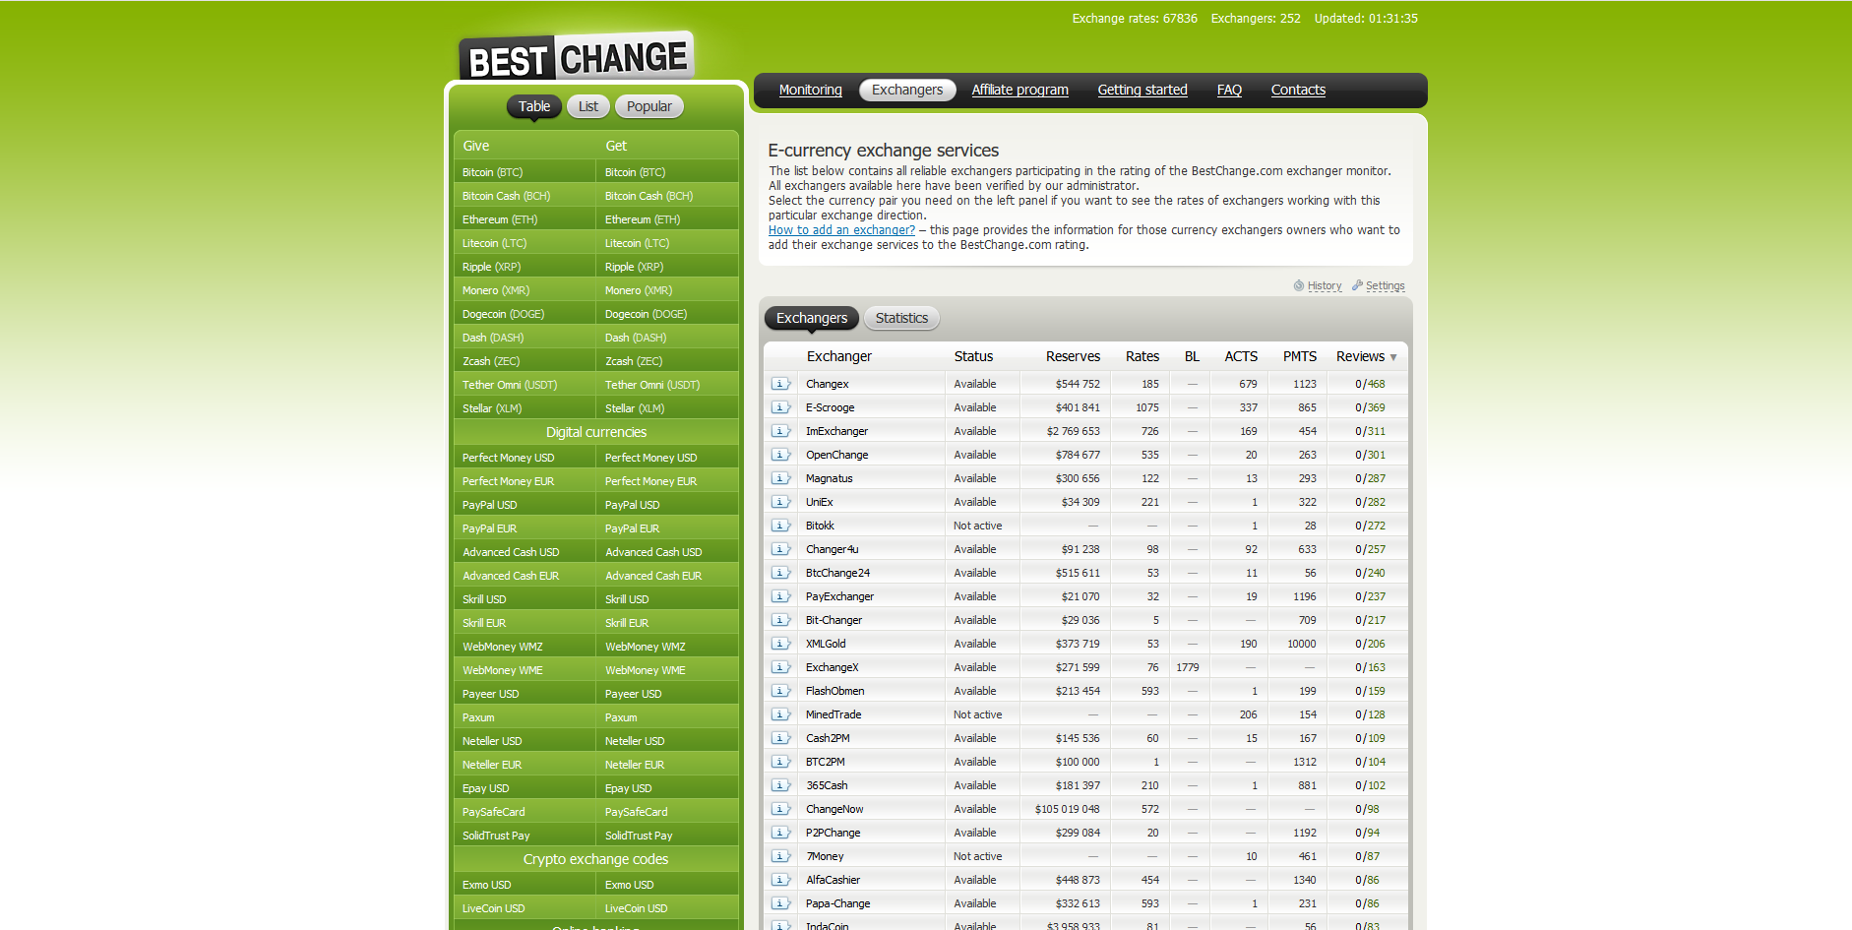Viewport: 1852px width, 930px height.
Task: Click the History clock icon
Action: [x=1299, y=285]
